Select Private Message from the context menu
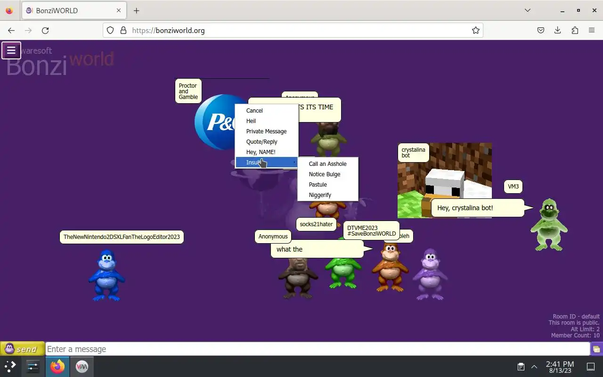Viewport: 603px width, 377px height. pos(267,131)
